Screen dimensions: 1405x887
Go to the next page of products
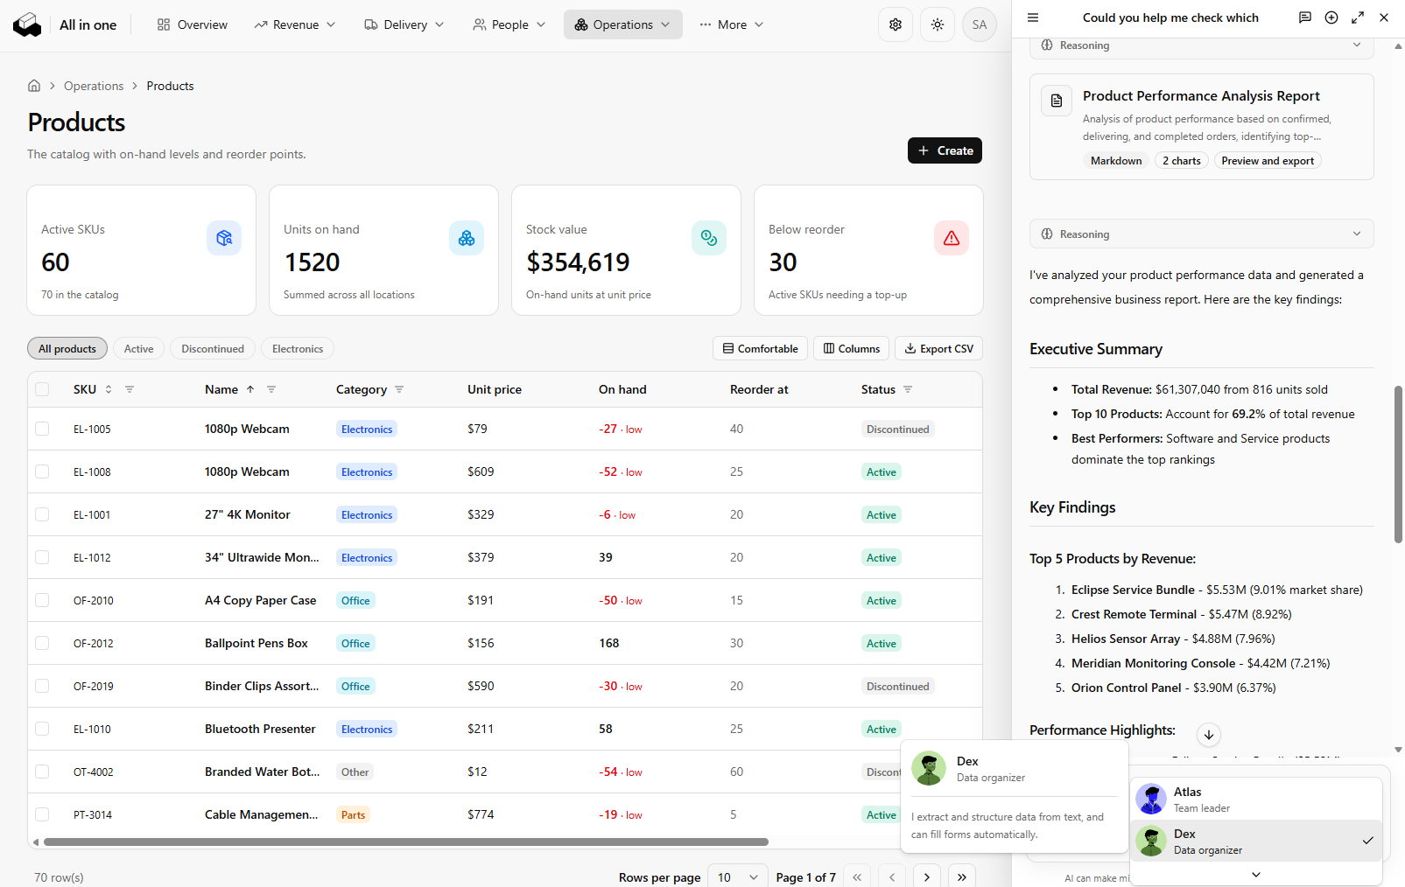[x=927, y=877]
